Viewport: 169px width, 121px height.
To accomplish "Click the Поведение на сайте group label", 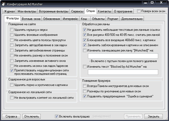I will (x=22, y=24).
